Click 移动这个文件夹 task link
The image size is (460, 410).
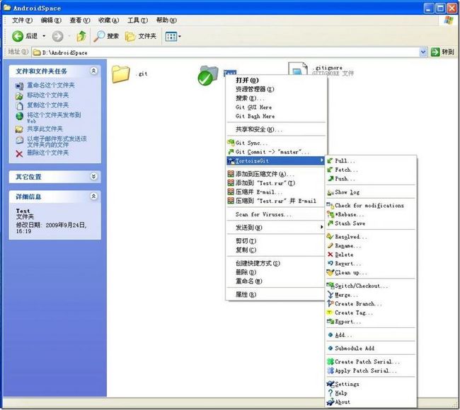tap(48, 95)
